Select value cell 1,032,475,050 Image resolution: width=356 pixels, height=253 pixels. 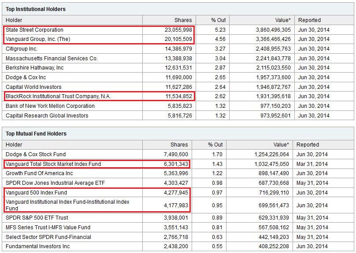(271, 164)
